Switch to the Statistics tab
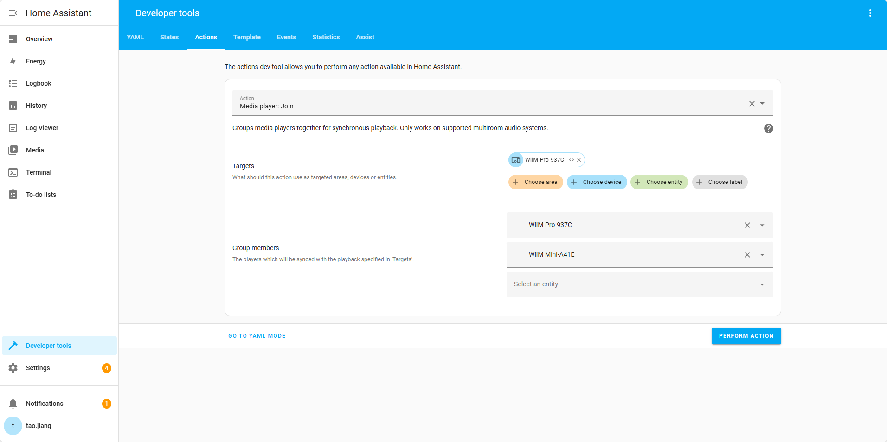Screen dimensions: 887x442 click(x=326, y=37)
